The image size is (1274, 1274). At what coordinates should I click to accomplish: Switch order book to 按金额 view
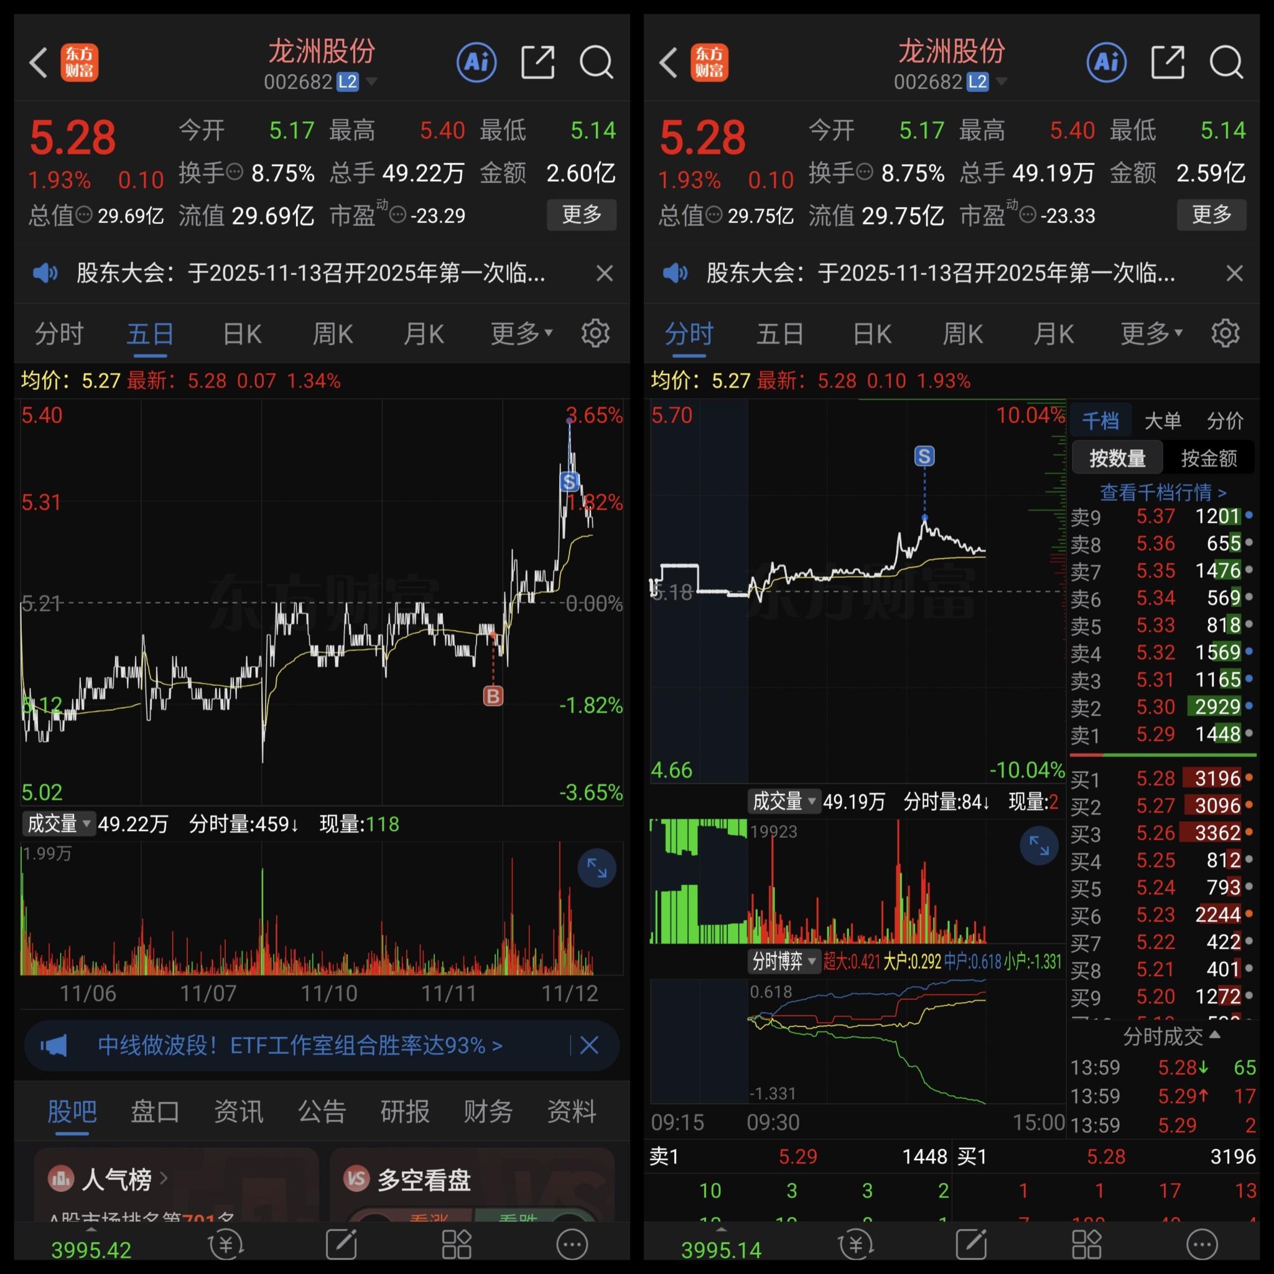[x=1208, y=458]
